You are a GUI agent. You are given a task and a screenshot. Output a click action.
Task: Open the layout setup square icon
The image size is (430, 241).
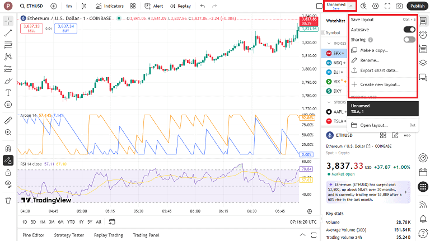click(319, 6)
